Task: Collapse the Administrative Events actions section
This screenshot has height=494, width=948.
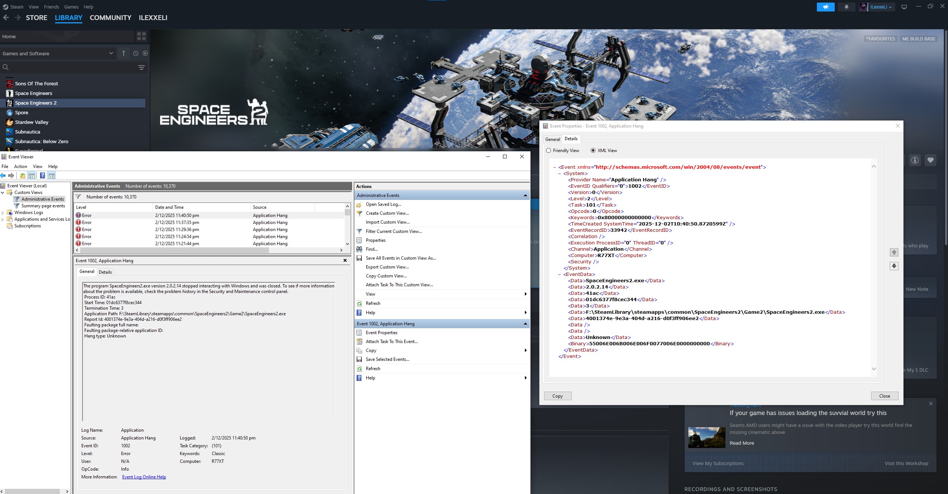Action: 525,195
